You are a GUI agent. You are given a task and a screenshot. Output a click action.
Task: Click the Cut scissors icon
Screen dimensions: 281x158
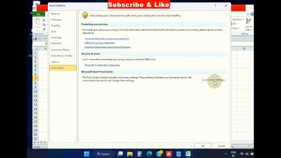point(44,20)
